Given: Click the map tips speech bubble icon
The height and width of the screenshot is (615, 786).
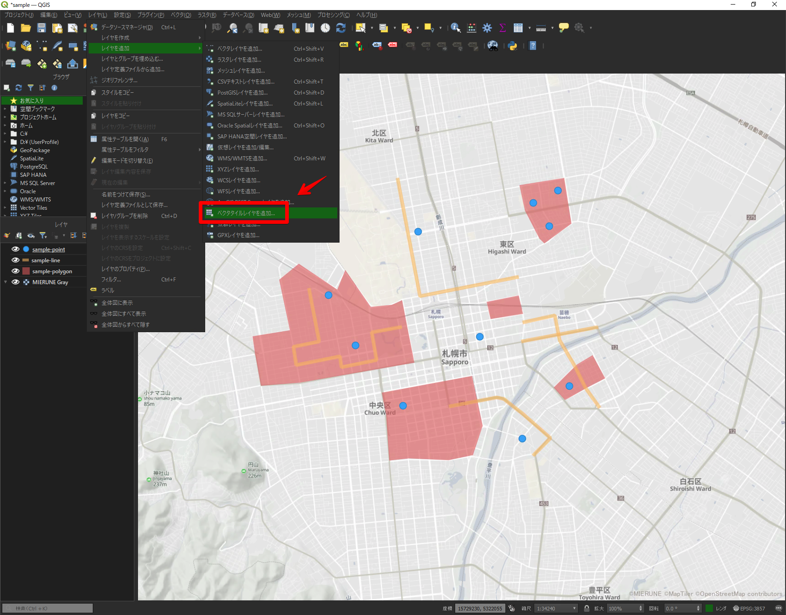Looking at the screenshot, I should click(x=563, y=28).
